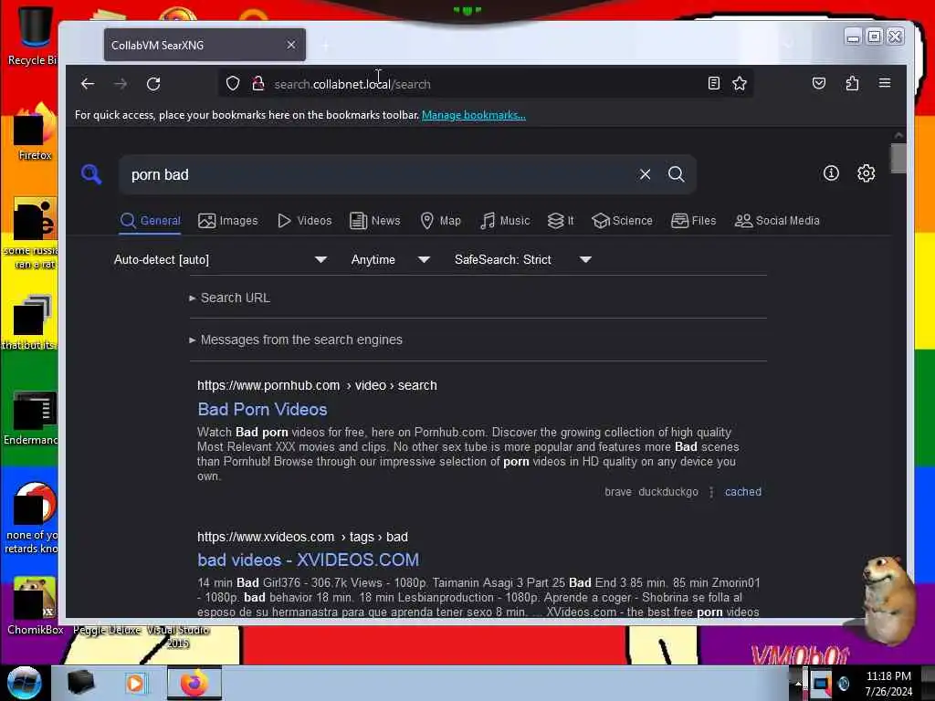Switch to the News category tab
This screenshot has height=701, width=935.
(x=375, y=221)
